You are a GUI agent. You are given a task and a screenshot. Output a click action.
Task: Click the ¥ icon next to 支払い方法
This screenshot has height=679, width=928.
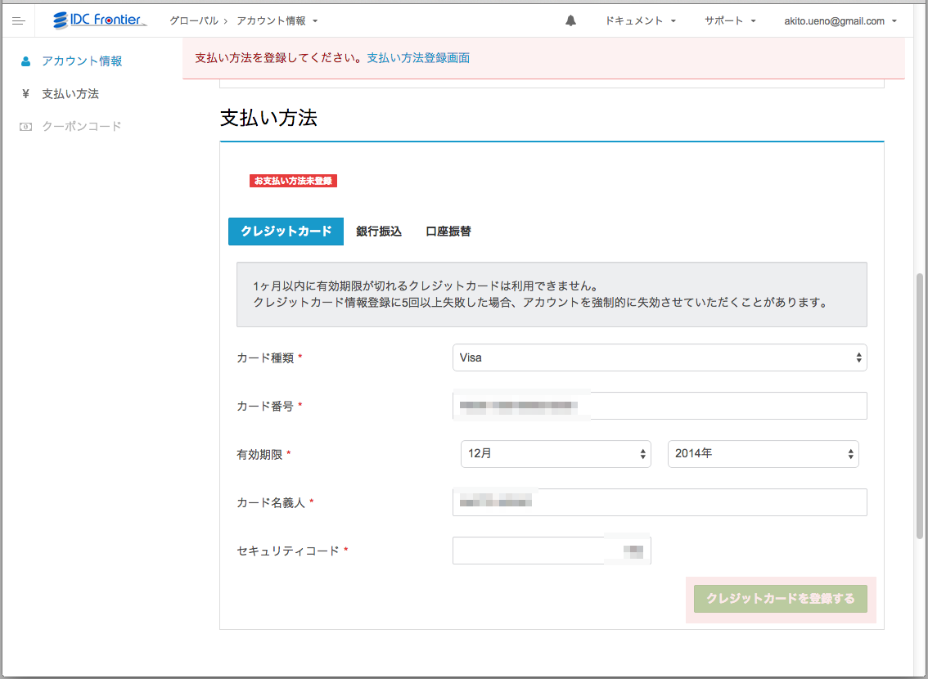(25, 93)
